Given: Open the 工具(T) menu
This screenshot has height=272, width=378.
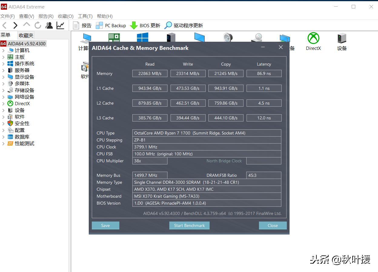Looking at the screenshot, I should [85, 16].
